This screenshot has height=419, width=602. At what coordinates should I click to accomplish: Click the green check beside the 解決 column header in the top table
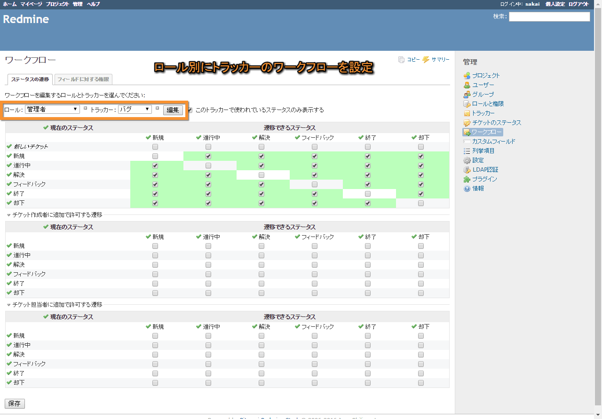click(x=254, y=137)
